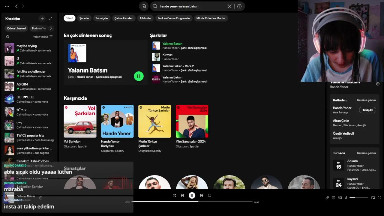Switch to Podcast'ler ve Programlar tab
384x216 pixels.
[x=174, y=18]
